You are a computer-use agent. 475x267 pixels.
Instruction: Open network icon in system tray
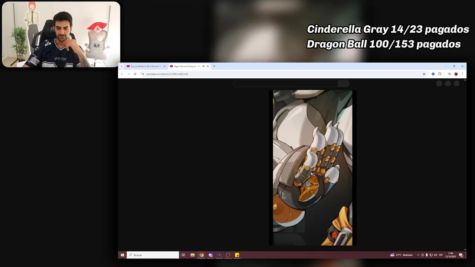click(x=431, y=255)
